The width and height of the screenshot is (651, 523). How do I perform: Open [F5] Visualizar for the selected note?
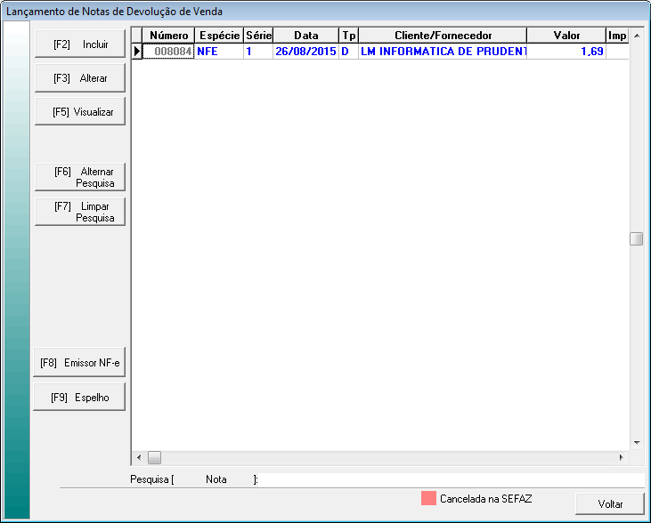[x=80, y=112]
